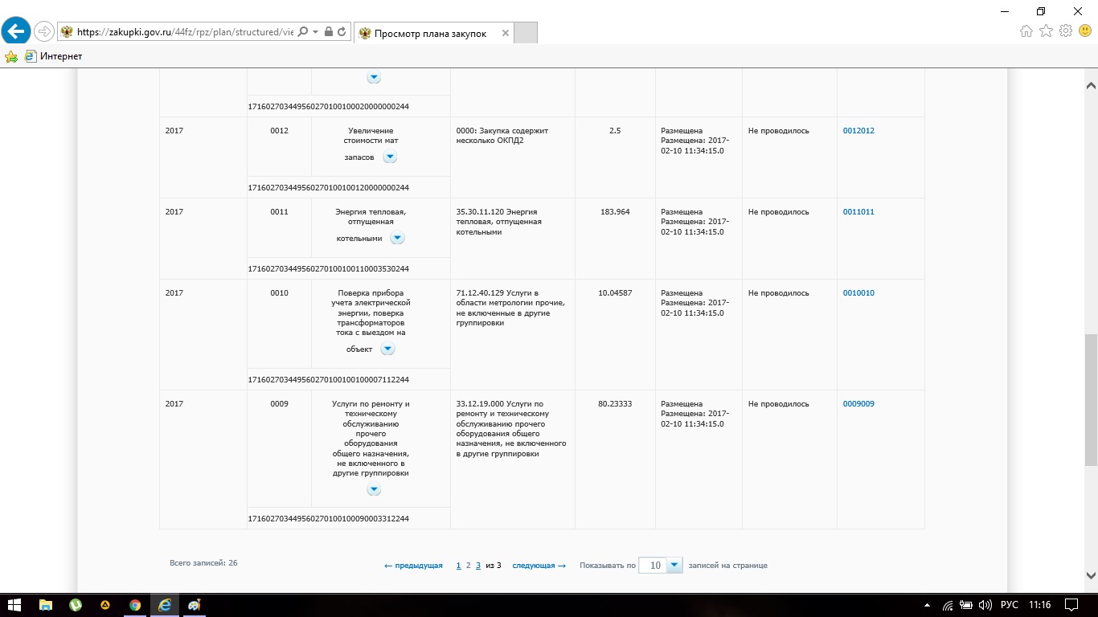Go to the 'следующая' next page link
The image size is (1098, 617).
[539, 566]
